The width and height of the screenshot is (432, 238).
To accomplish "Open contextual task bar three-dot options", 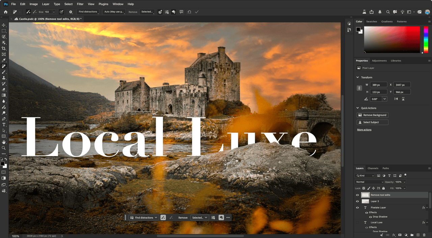I will [228, 218].
